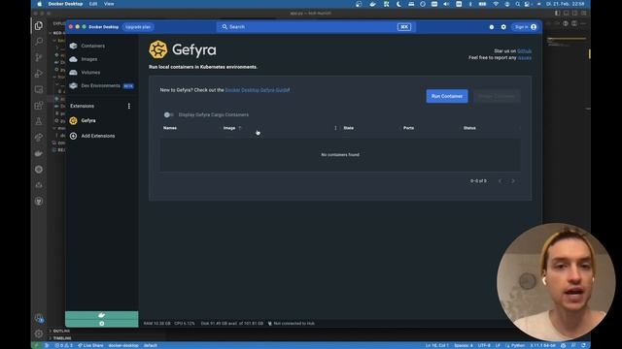Open VS Code Explorer activity icon
This screenshot has width=622, height=349.
coord(39,26)
